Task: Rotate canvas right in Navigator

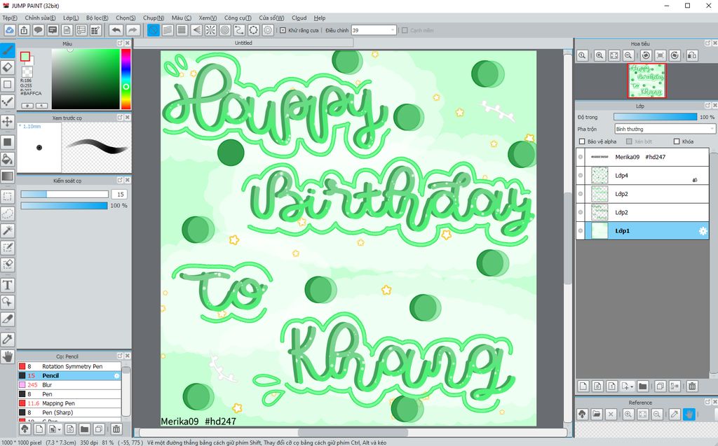Action: pos(675,55)
